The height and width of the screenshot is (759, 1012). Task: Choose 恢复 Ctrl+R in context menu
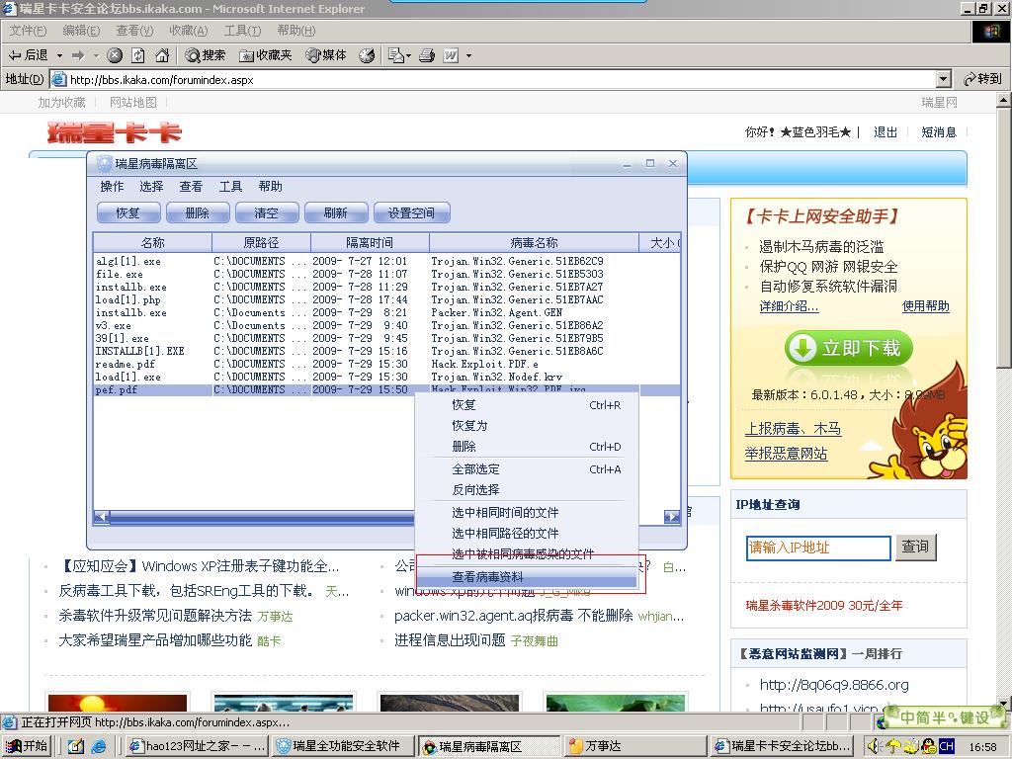coord(528,405)
